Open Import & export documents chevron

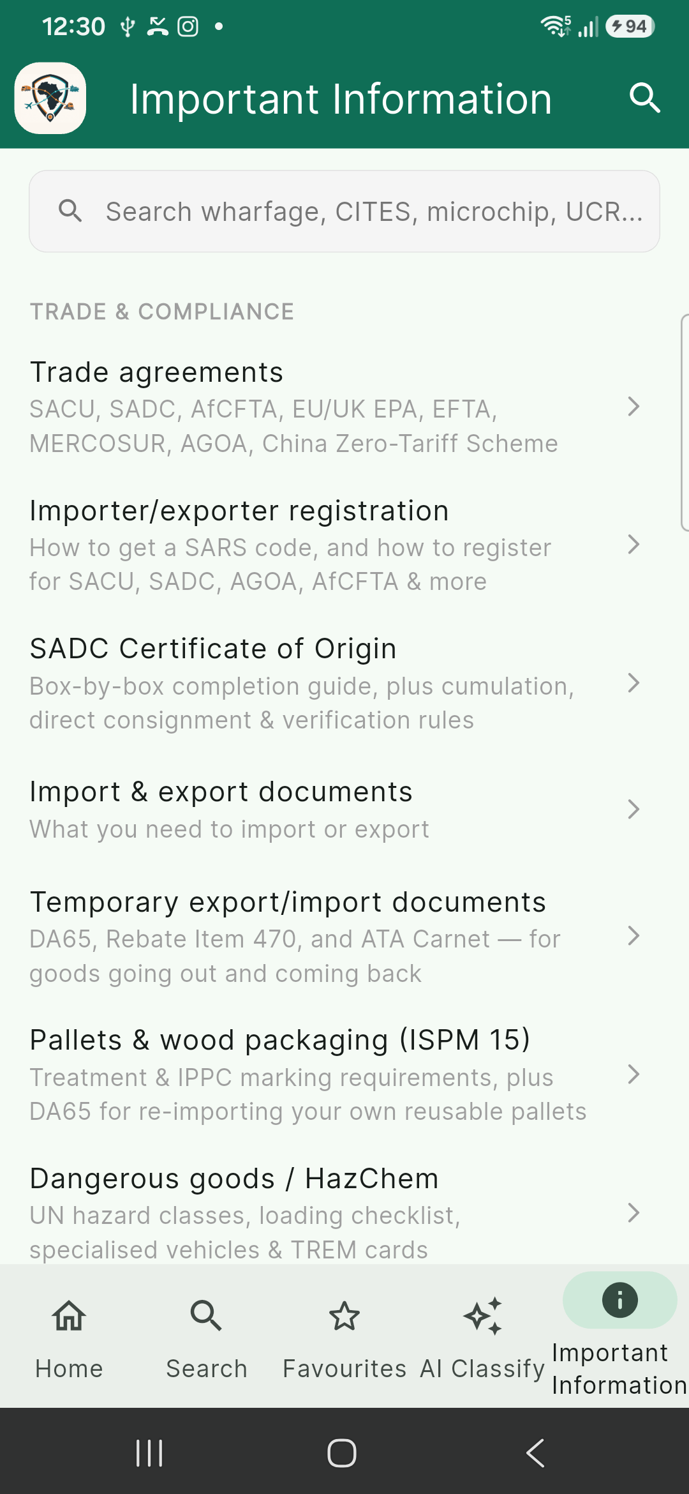633,810
